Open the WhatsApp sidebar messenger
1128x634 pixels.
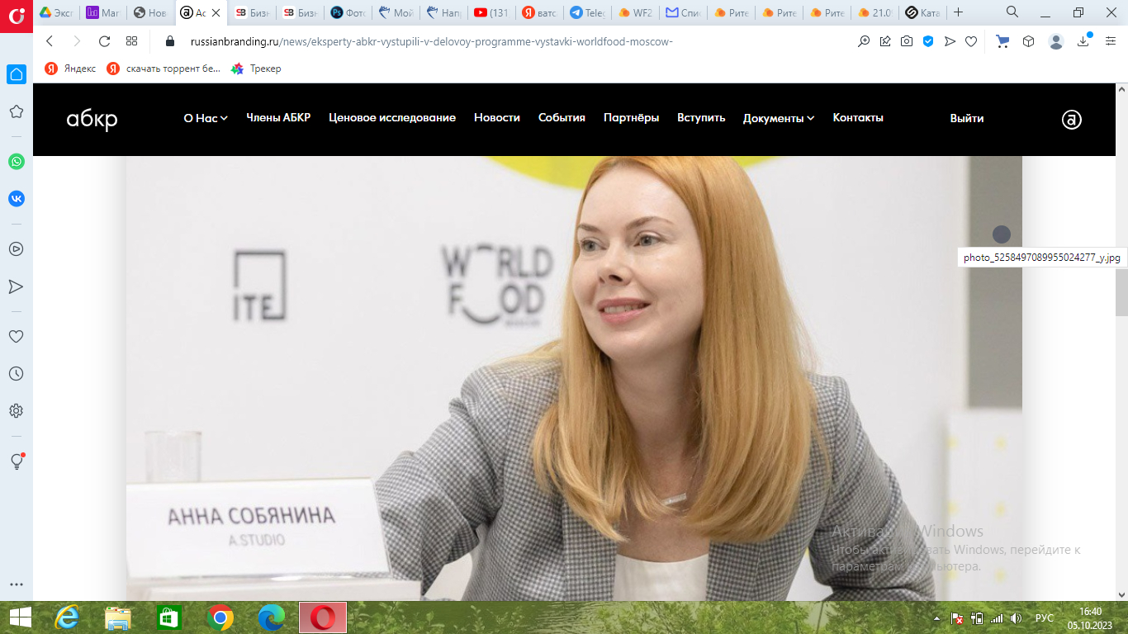(x=17, y=162)
